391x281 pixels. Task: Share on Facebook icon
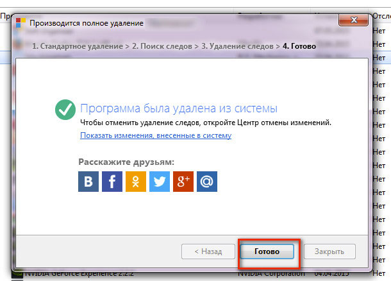point(112,182)
